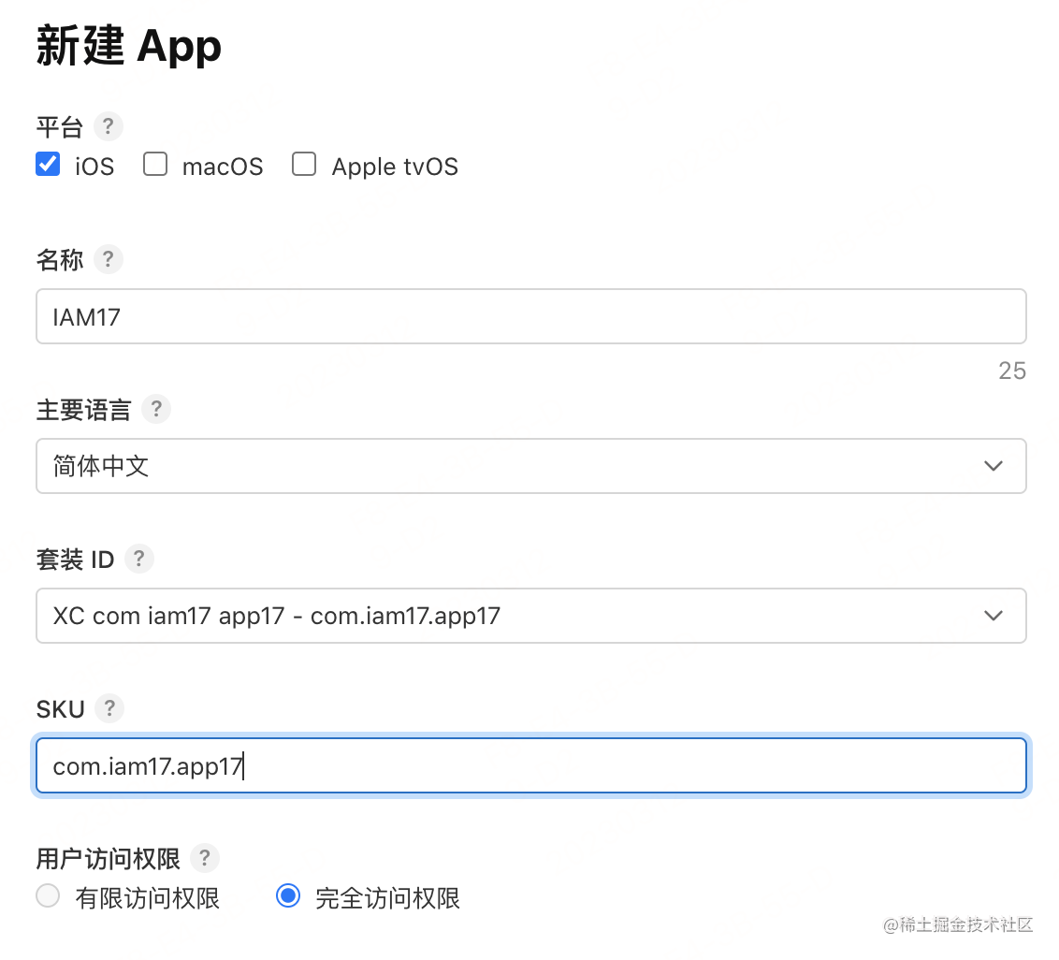Click the 套装 ID field label
Screen dimensions: 1059x960
75,560
